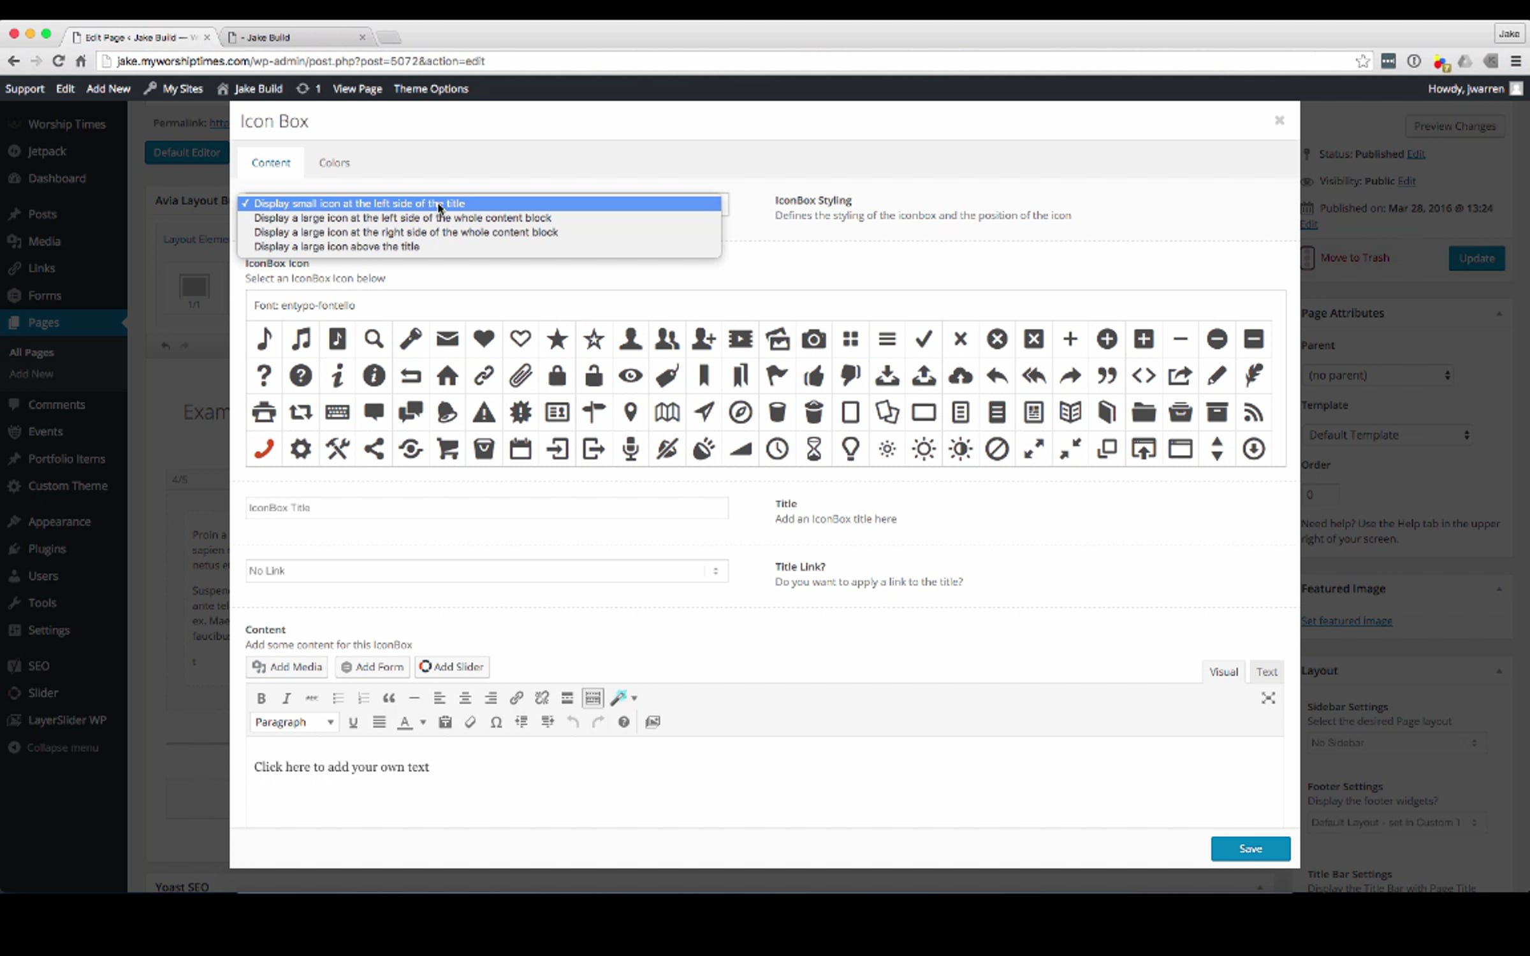The height and width of the screenshot is (956, 1530).
Task: Switch to the Colors tab
Action: (x=334, y=163)
